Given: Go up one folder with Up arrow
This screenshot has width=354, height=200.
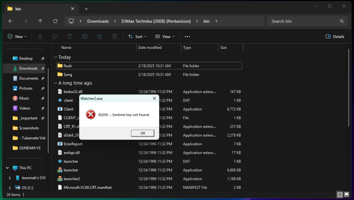Looking at the screenshot, I should point(40,21).
